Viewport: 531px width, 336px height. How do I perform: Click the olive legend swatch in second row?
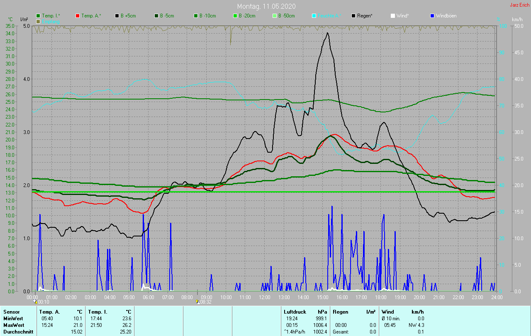[39, 21]
